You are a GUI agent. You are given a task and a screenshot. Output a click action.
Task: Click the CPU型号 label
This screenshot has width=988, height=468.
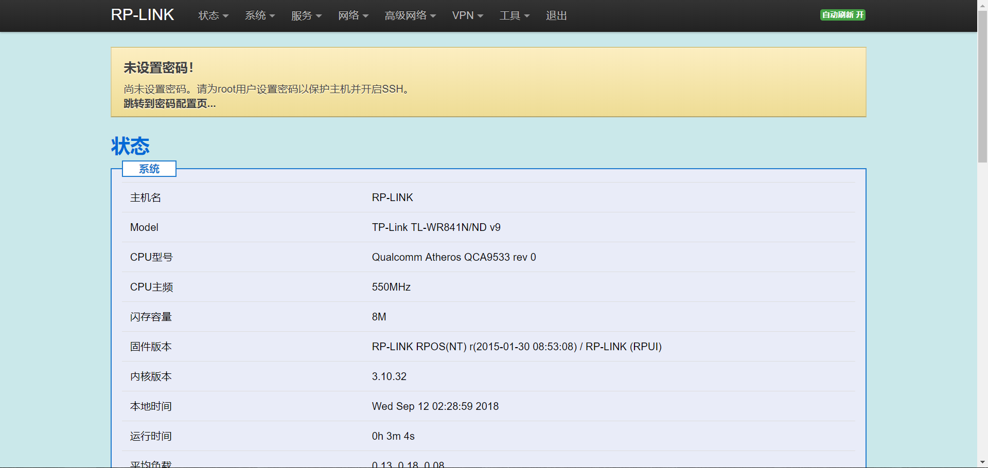click(x=151, y=257)
